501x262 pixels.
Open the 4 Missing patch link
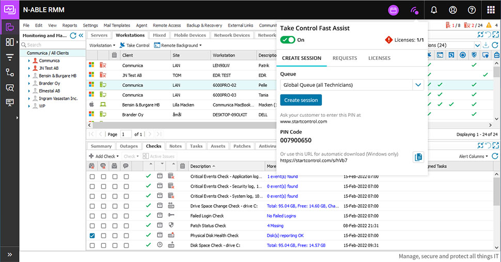(275, 226)
